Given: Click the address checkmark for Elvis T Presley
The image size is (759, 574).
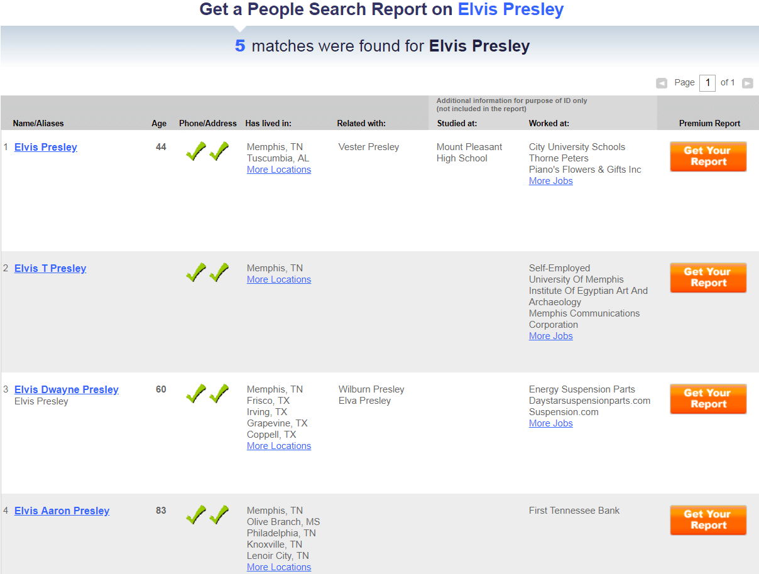Looking at the screenshot, I should tap(219, 272).
